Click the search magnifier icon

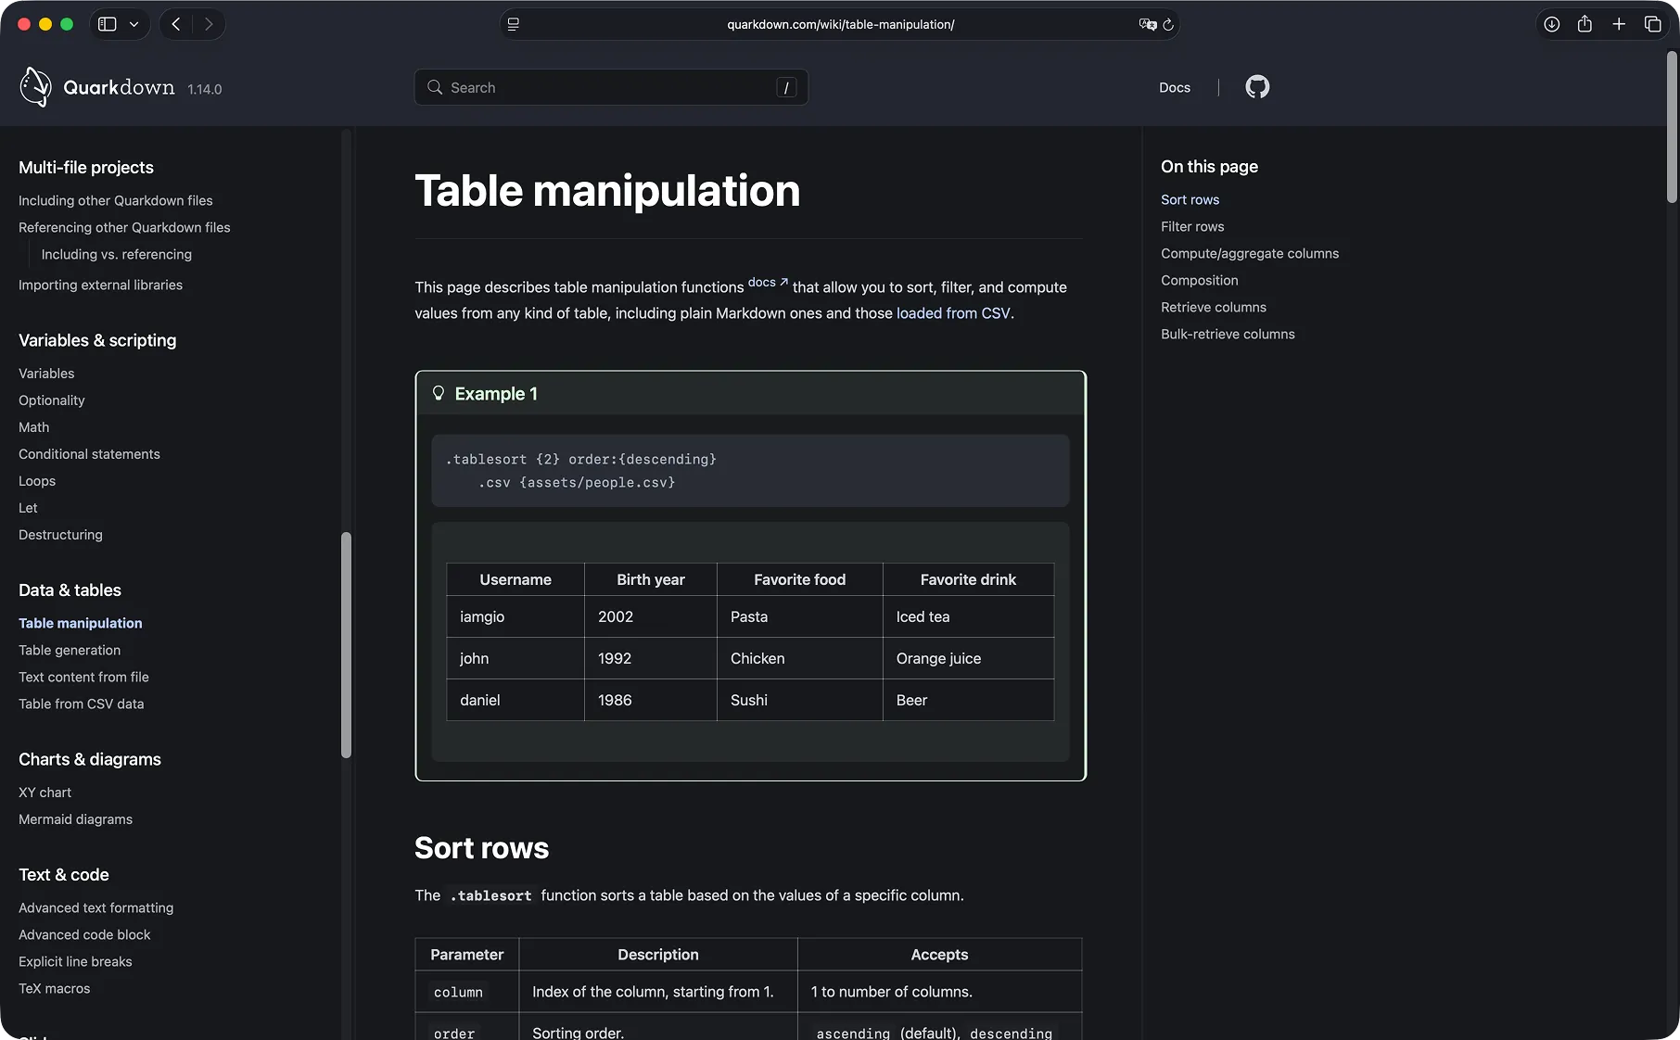tap(434, 86)
